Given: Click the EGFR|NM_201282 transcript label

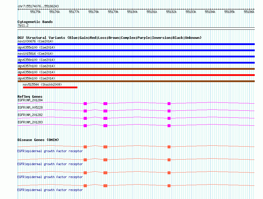Looking at the screenshot, I should (x=30, y=115).
